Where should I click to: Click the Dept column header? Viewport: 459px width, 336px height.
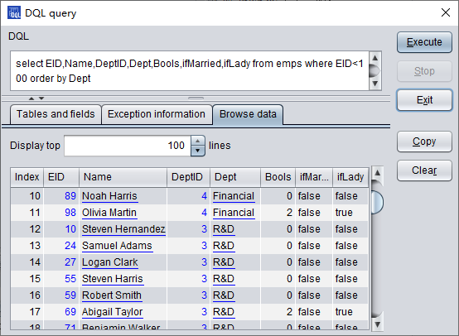(235, 177)
